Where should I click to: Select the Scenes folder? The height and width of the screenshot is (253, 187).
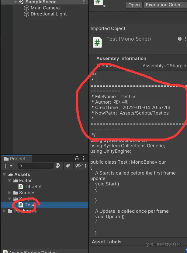click(27, 193)
